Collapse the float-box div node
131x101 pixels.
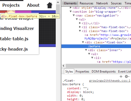[x=83, y=42]
